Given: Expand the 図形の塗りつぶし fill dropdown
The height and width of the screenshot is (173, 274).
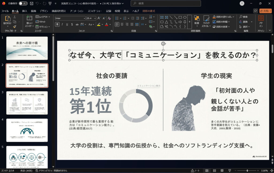Looking at the screenshot, I should [x=233, y=17].
